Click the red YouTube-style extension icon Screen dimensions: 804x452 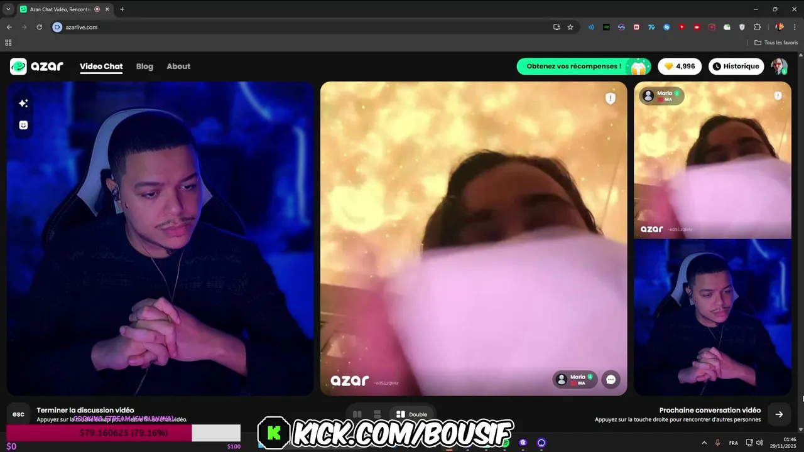click(x=682, y=27)
